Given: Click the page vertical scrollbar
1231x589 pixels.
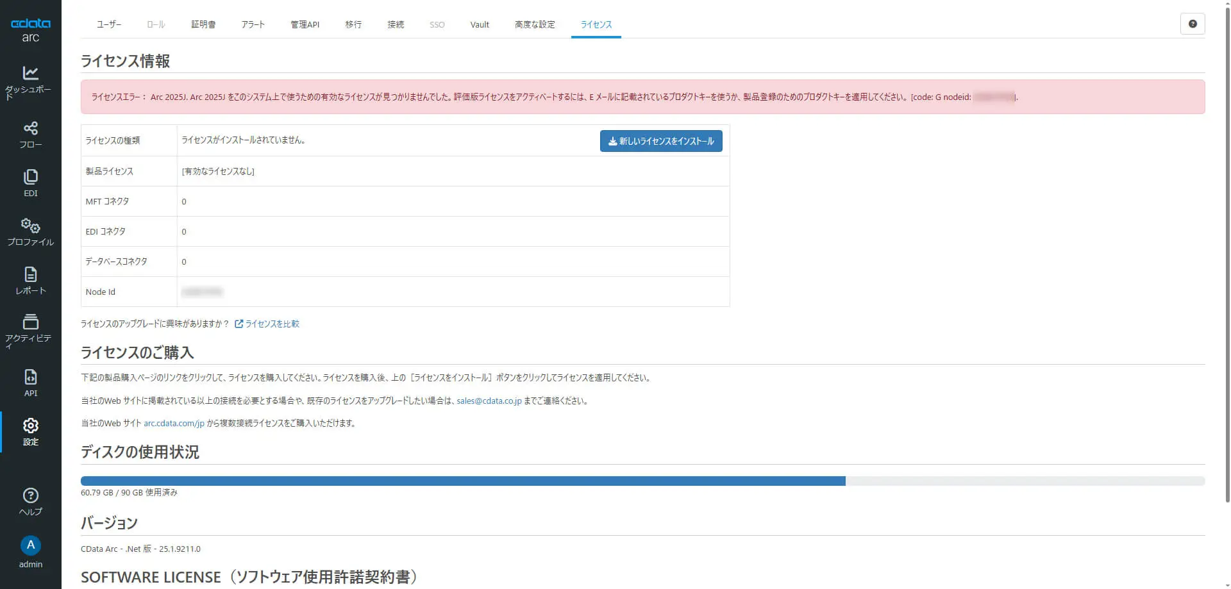Looking at the screenshot, I should [1227, 256].
